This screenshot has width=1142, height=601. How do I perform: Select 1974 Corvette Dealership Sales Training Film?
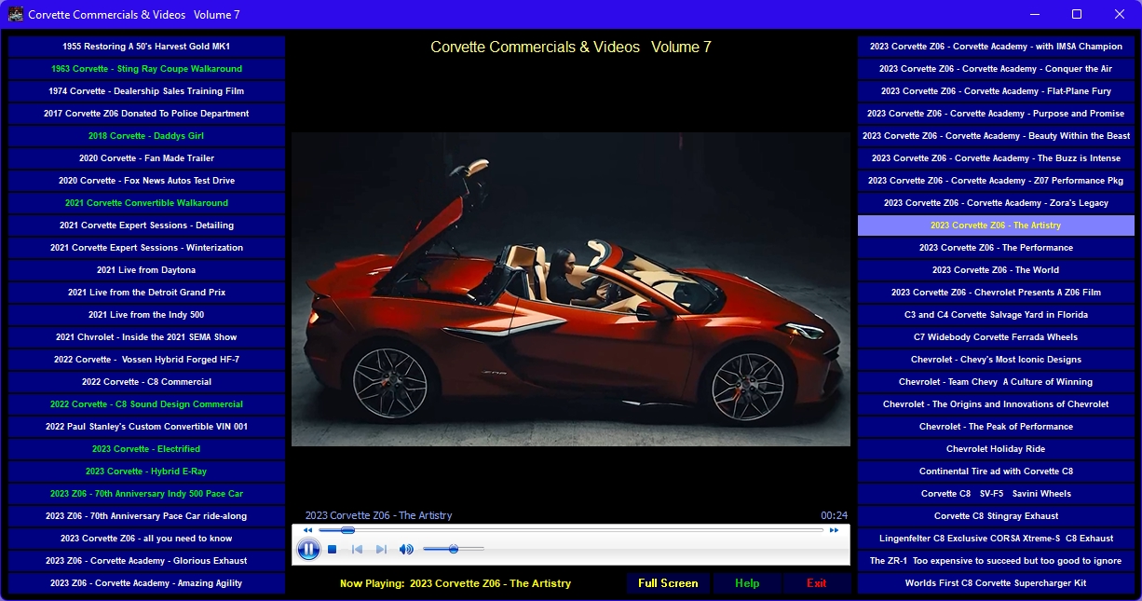(x=146, y=91)
